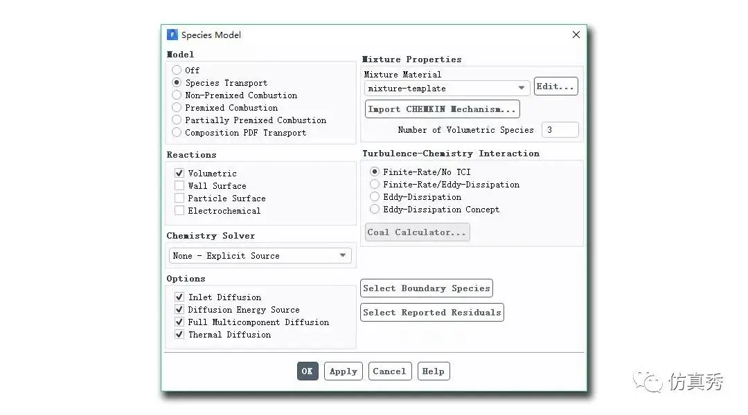Uncheck the Volumetric reactions checkbox
The height and width of the screenshot is (415, 748).
[x=179, y=173]
